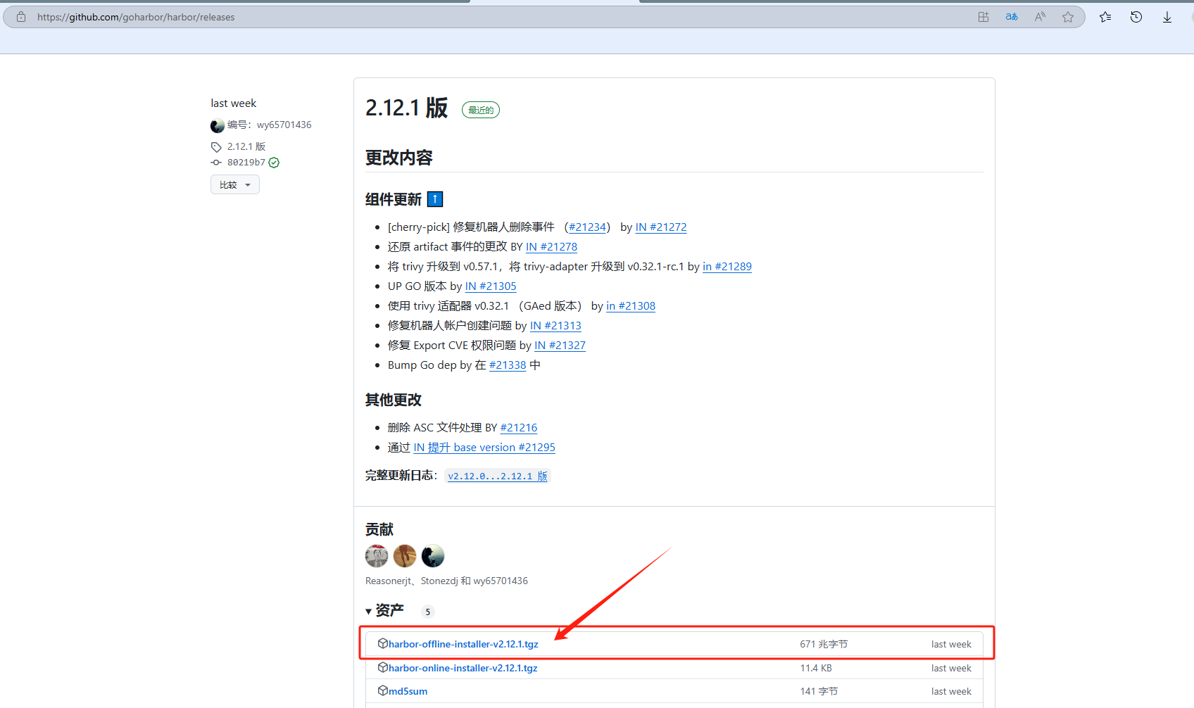Click wy65701436 avatar in sidebar
1194x708 pixels.
click(x=218, y=125)
